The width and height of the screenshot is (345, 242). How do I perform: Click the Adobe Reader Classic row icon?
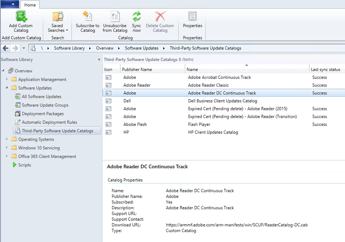click(109, 85)
